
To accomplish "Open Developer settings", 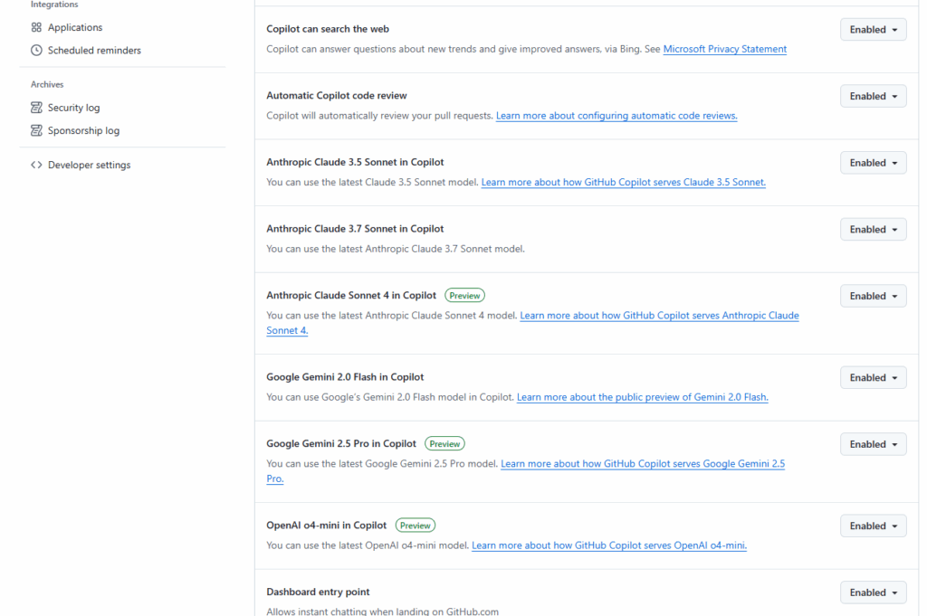I will click(x=90, y=165).
